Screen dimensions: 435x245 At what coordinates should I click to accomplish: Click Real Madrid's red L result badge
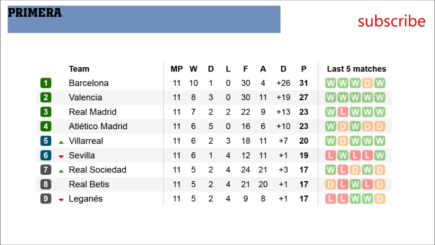pos(343,112)
